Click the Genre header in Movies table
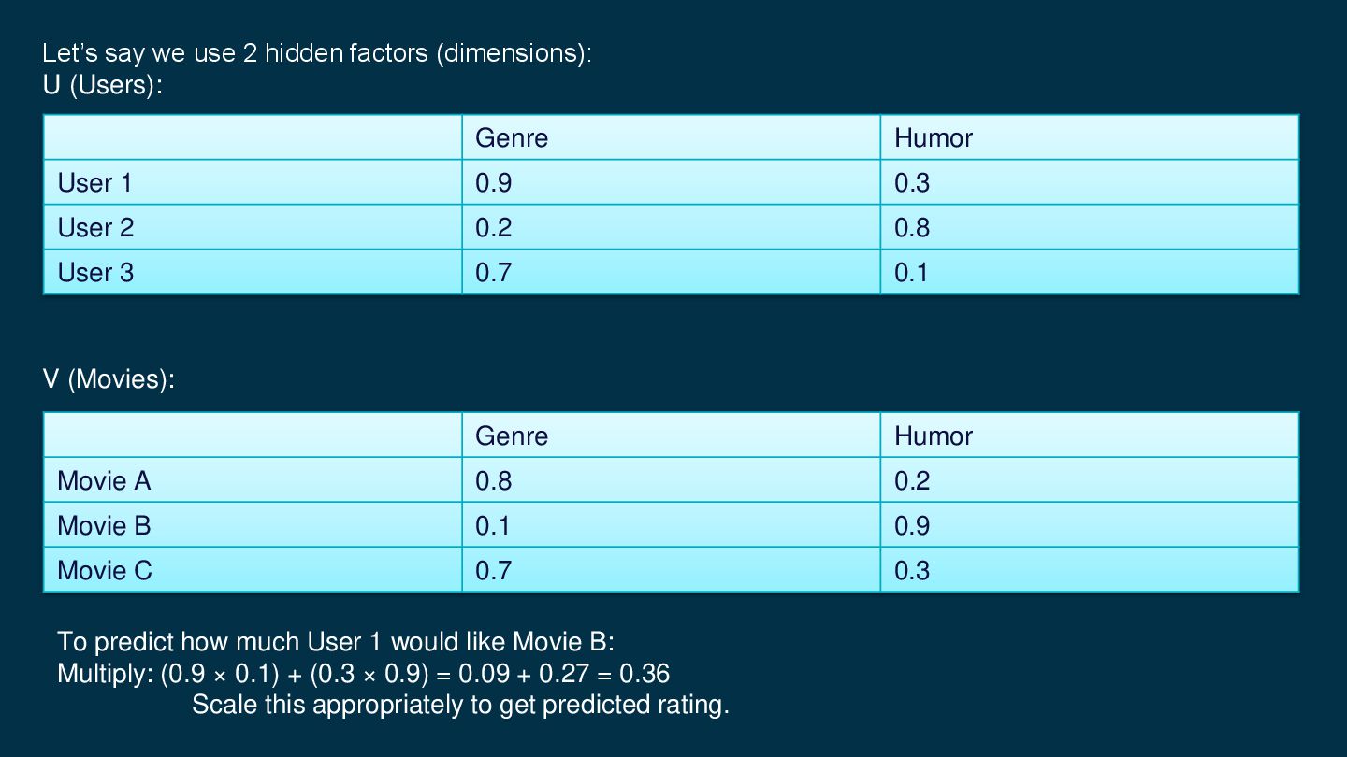This screenshot has height=757, width=1347. coord(512,436)
